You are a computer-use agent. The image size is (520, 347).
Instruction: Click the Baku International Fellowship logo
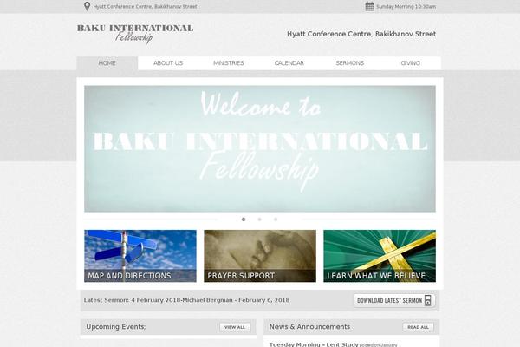point(135,34)
